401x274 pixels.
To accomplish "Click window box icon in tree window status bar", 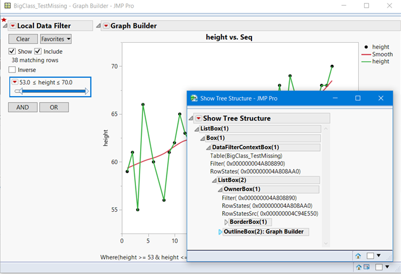I will pyautogui.click(x=371, y=256).
